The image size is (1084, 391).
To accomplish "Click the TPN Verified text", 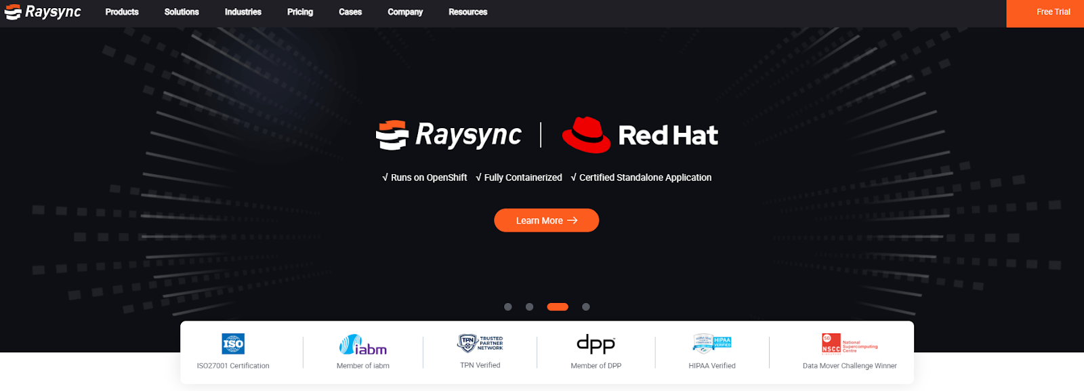I will 480,365.
